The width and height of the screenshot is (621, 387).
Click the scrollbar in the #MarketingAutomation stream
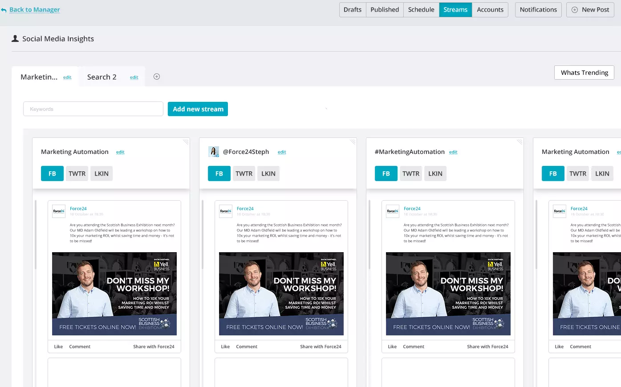(x=370, y=235)
